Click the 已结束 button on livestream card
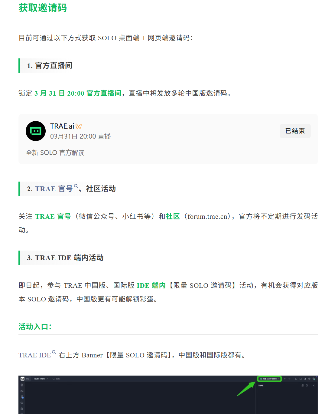335x414 pixels. [295, 131]
